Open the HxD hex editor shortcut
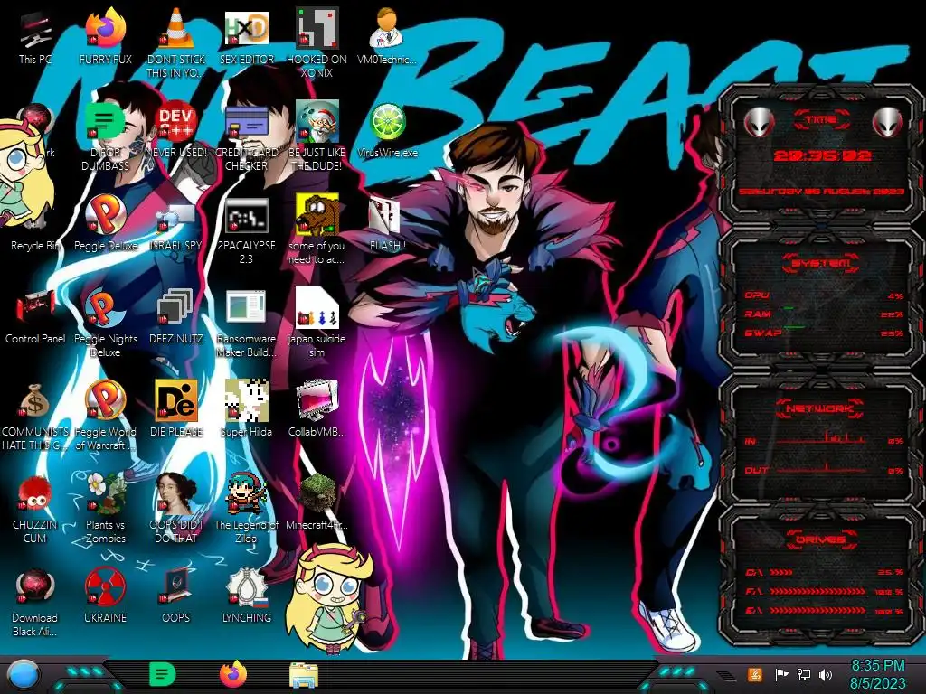Screen dimensions: 926x694 pos(246,29)
